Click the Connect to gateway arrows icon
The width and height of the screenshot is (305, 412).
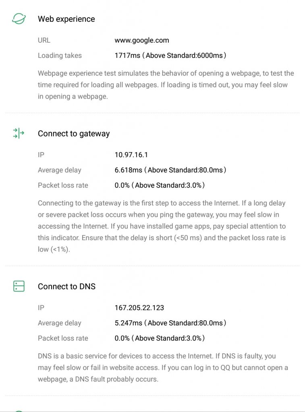point(19,133)
